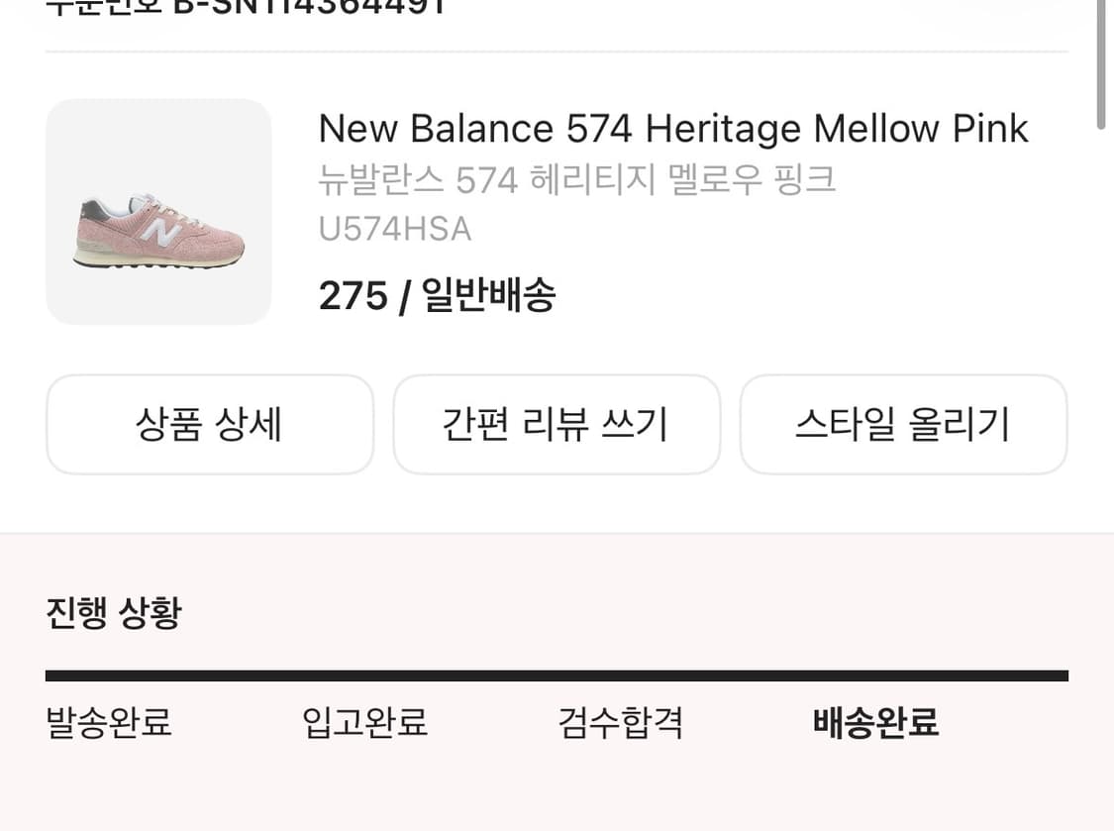Screen dimensions: 1114x831
Task: Click the 진행 상황 section header
Action: coord(113,612)
